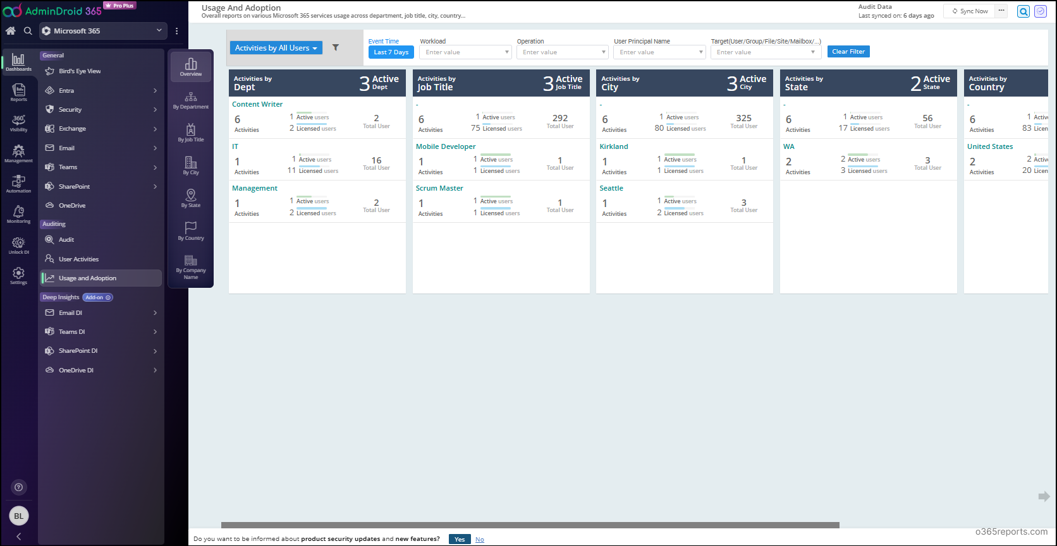Open the Automation section icon

18,184
